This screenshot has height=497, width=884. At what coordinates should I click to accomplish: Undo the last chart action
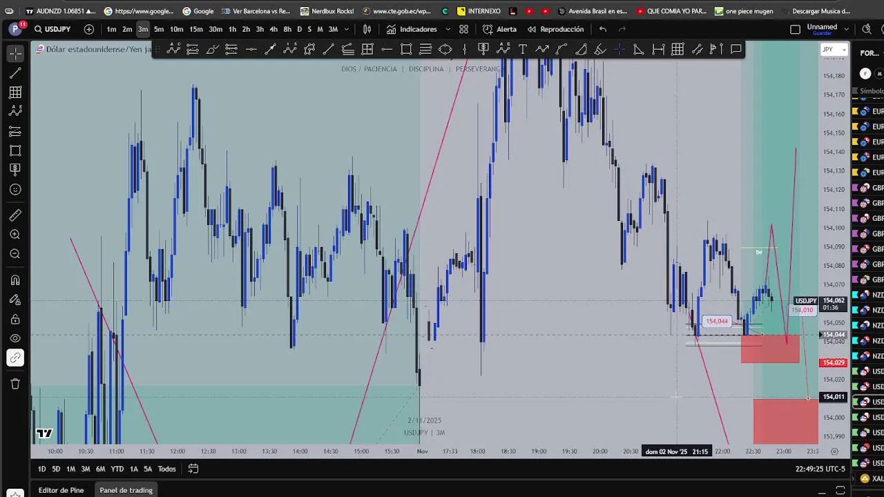click(x=603, y=29)
